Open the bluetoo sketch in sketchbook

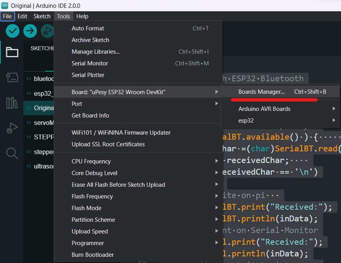click(39, 79)
